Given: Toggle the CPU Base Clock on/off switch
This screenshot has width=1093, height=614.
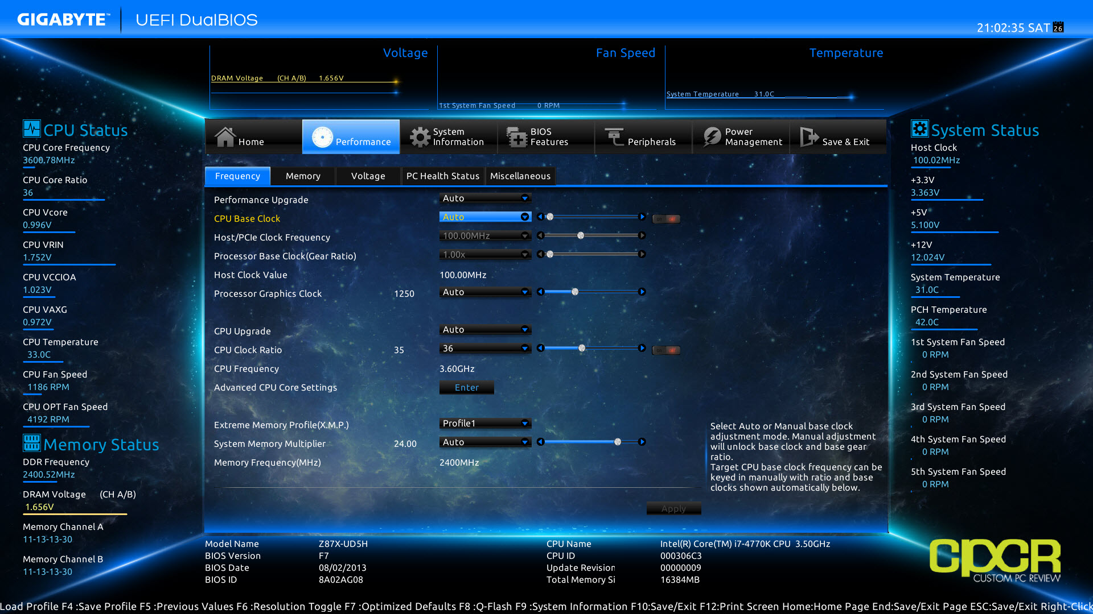Looking at the screenshot, I should coord(666,219).
